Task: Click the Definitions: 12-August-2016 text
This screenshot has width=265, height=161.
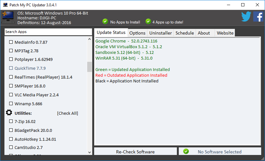Action: click(x=44, y=23)
